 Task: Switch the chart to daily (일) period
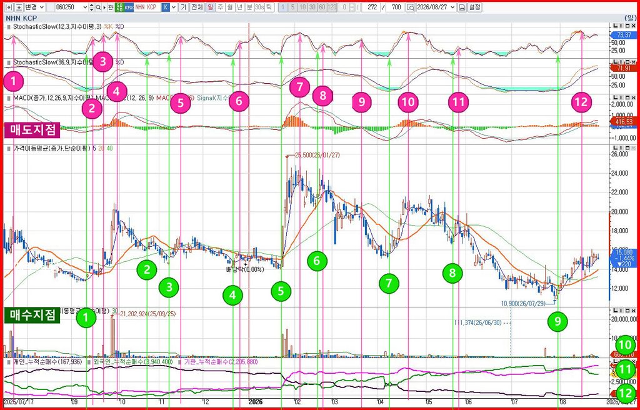click(x=211, y=7)
